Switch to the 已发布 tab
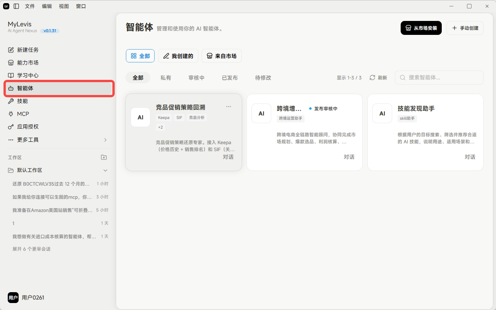The width and height of the screenshot is (496, 310). [x=230, y=77]
